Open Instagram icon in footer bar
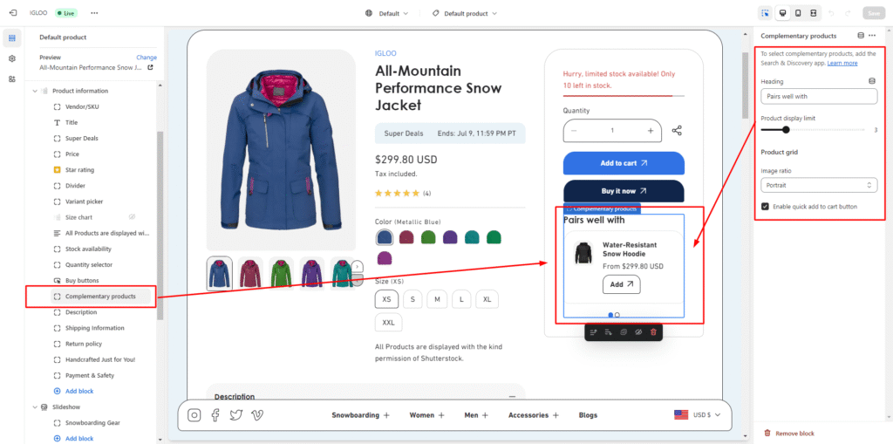 click(194, 415)
